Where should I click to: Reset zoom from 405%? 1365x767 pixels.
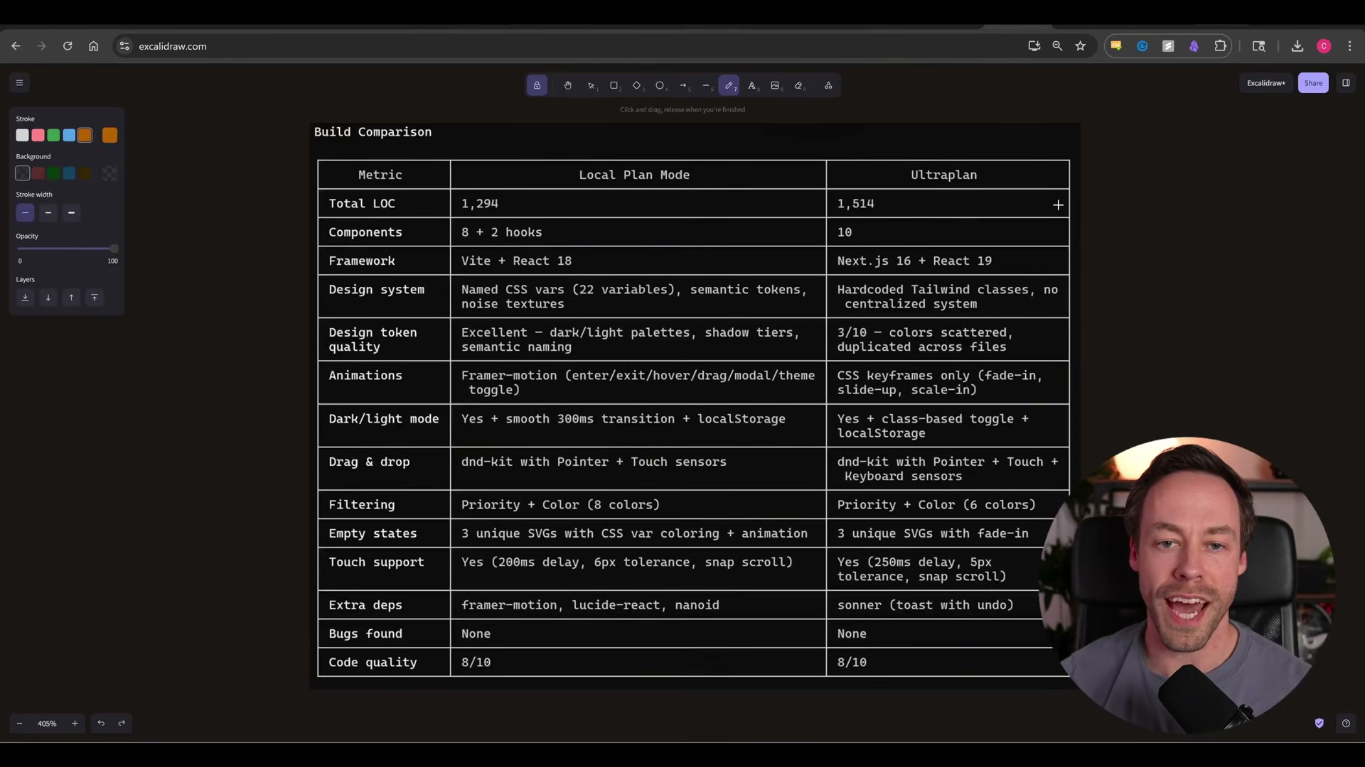tap(47, 724)
